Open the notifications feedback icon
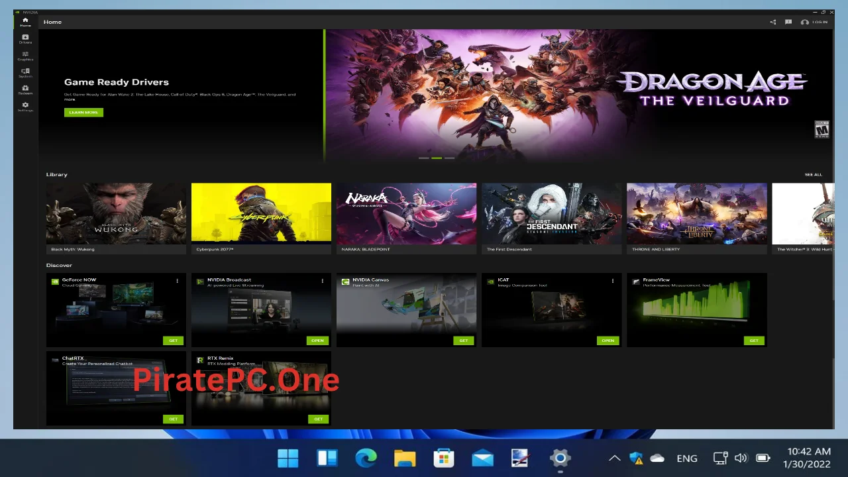This screenshot has width=848, height=477. click(x=788, y=22)
